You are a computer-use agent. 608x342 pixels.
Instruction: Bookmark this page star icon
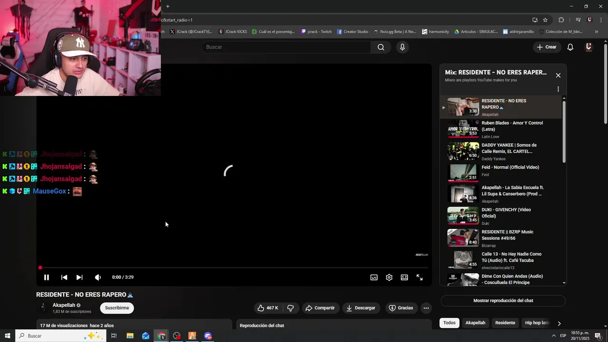[x=545, y=20]
